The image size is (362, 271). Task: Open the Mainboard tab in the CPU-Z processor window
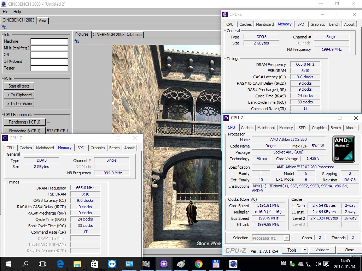(x=266, y=128)
